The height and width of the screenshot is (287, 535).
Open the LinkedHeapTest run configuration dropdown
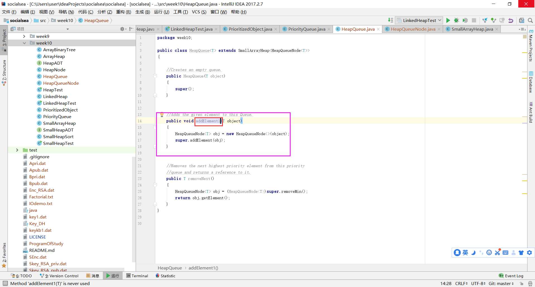[419, 20]
